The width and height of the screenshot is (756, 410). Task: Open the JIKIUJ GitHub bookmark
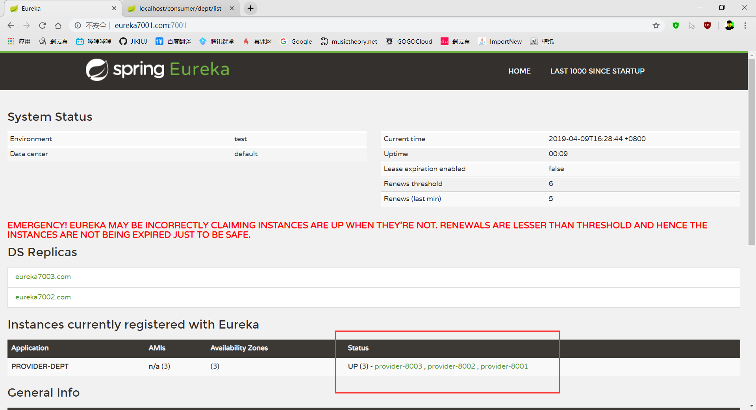click(x=133, y=41)
